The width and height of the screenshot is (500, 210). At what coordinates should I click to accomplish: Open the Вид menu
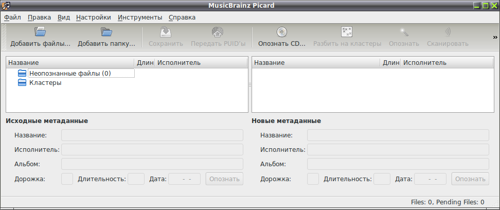(63, 17)
